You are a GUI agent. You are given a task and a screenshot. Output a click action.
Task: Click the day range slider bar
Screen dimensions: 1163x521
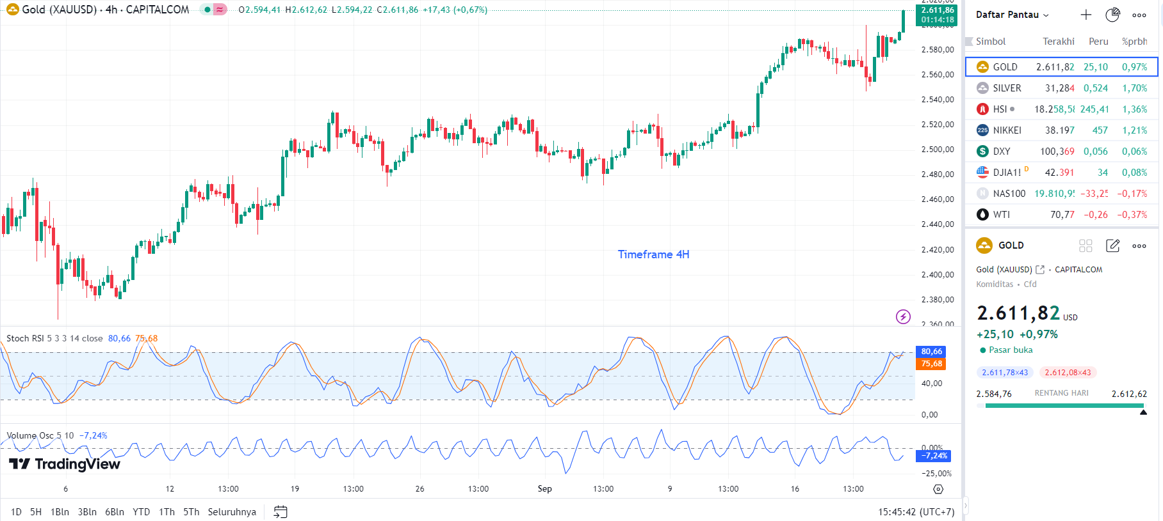coord(1064,405)
